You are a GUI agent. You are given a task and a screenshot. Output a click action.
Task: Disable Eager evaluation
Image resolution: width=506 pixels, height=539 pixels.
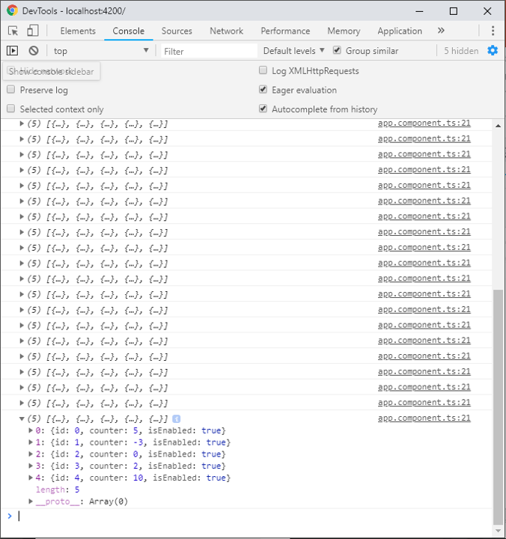coord(263,90)
